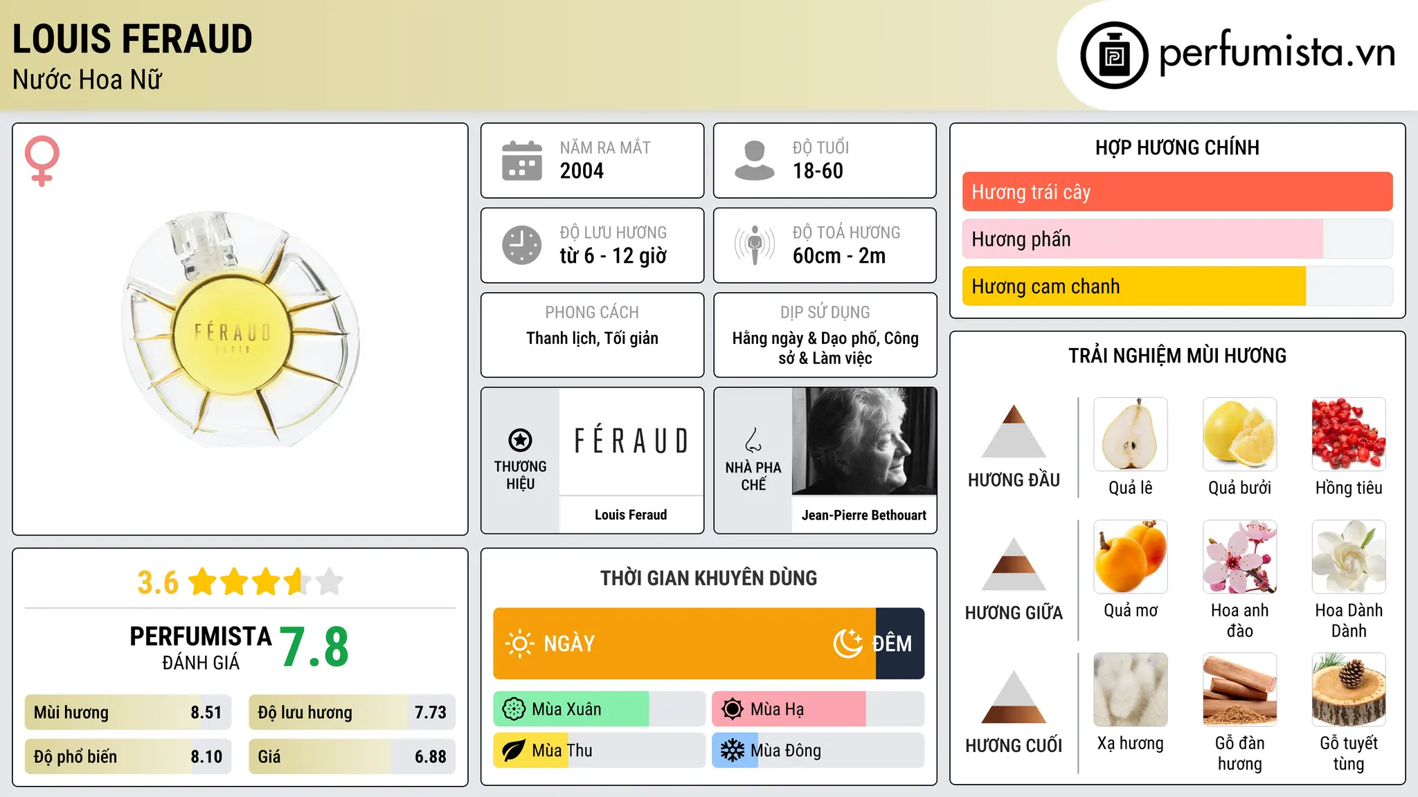Viewport: 1418px width, 797px height.
Task: Click the flower icon for Mùa Xuân
Action: pos(514,709)
